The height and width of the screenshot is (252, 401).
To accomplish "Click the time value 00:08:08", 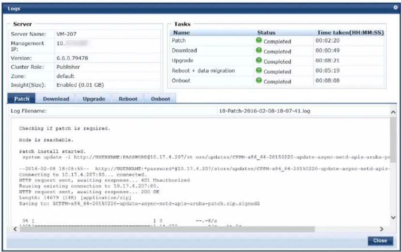I will point(327,80).
